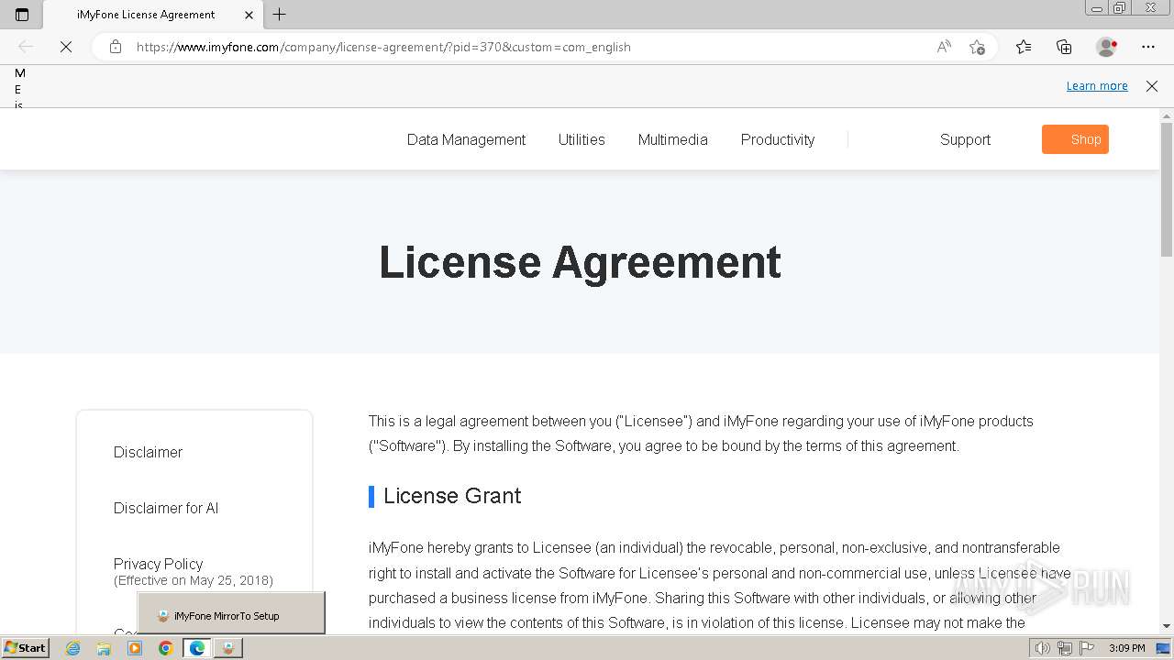
Task: Click the 3:09 PM system clock
Action: [1126, 648]
